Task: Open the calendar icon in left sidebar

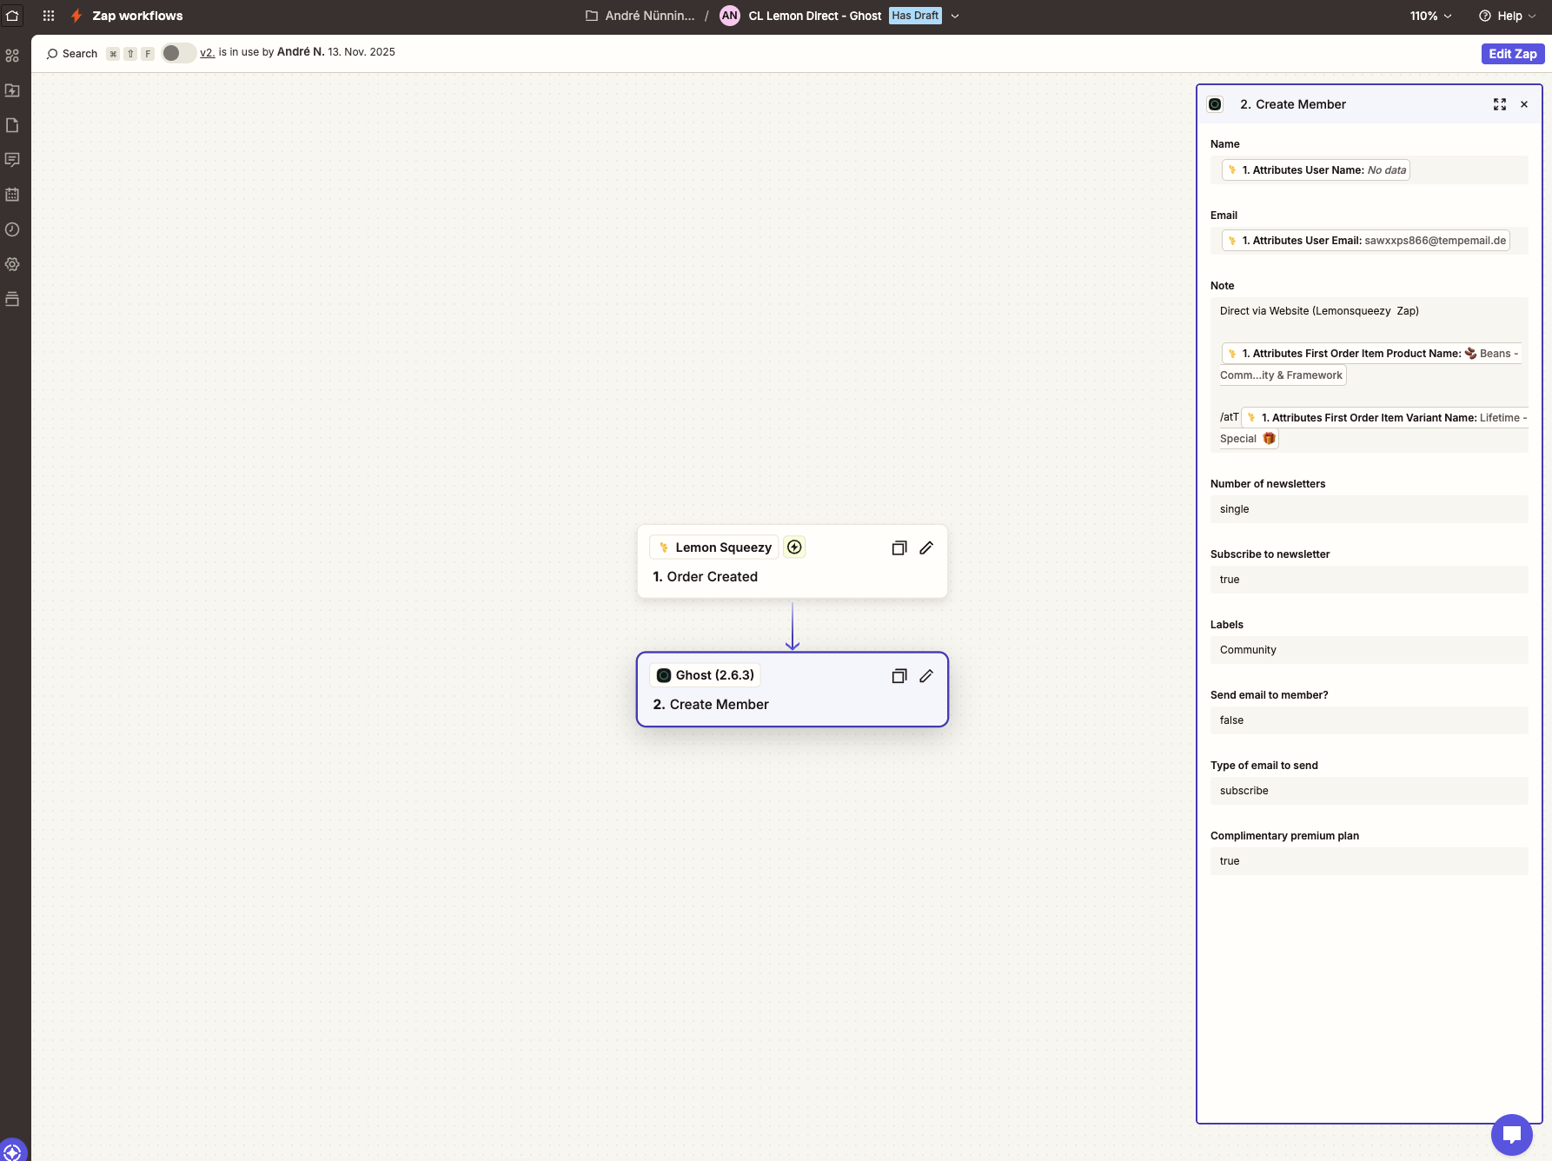Action: click(x=12, y=195)
